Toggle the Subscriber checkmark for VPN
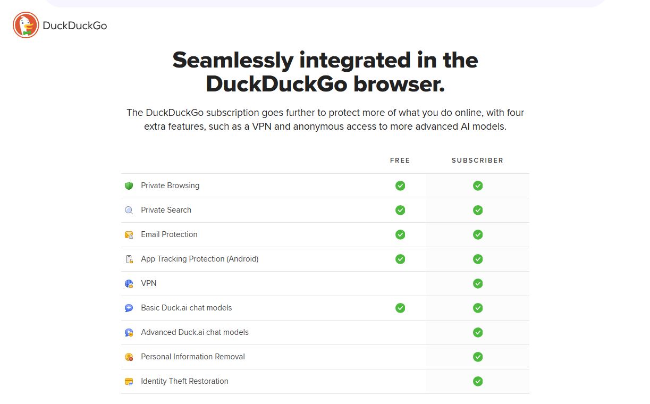The width and height of the screenshot is (650, 404). (x=477, y=283)
